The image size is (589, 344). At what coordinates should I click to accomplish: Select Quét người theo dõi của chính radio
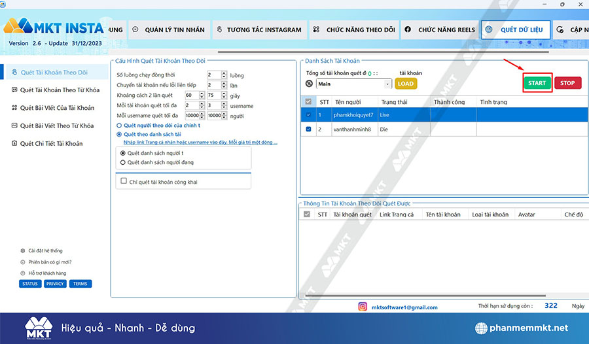(119, 126)
